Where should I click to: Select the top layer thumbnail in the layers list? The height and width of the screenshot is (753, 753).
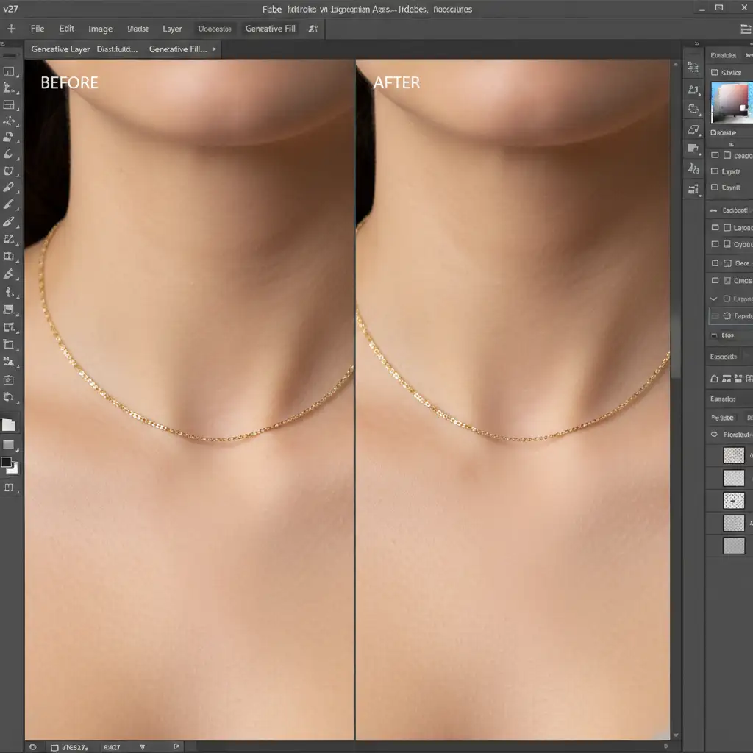(x=733, y=456)
